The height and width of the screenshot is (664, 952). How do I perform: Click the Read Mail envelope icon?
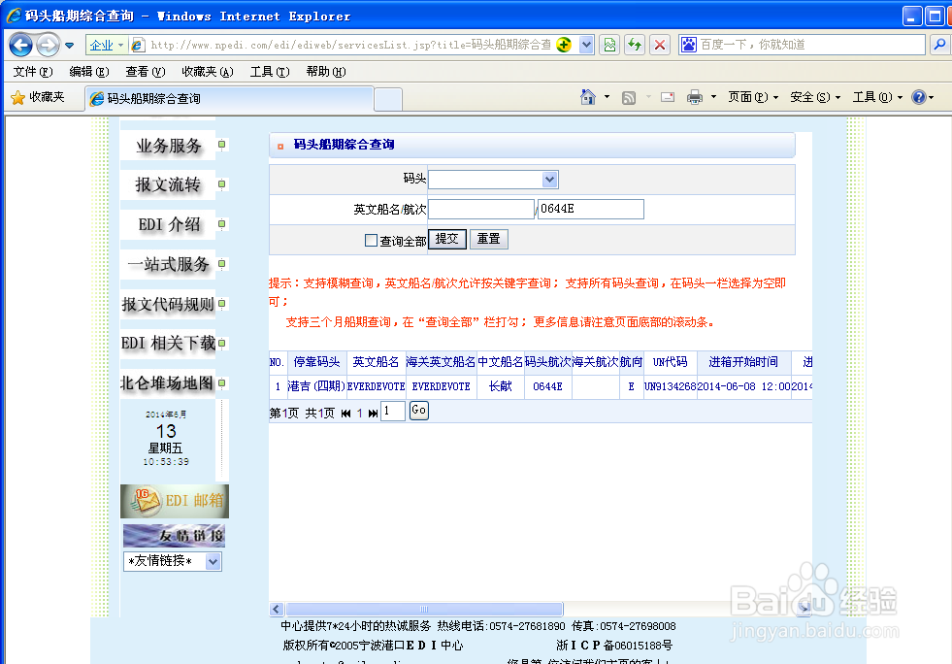pyautogui.click(x=668, y=97)
